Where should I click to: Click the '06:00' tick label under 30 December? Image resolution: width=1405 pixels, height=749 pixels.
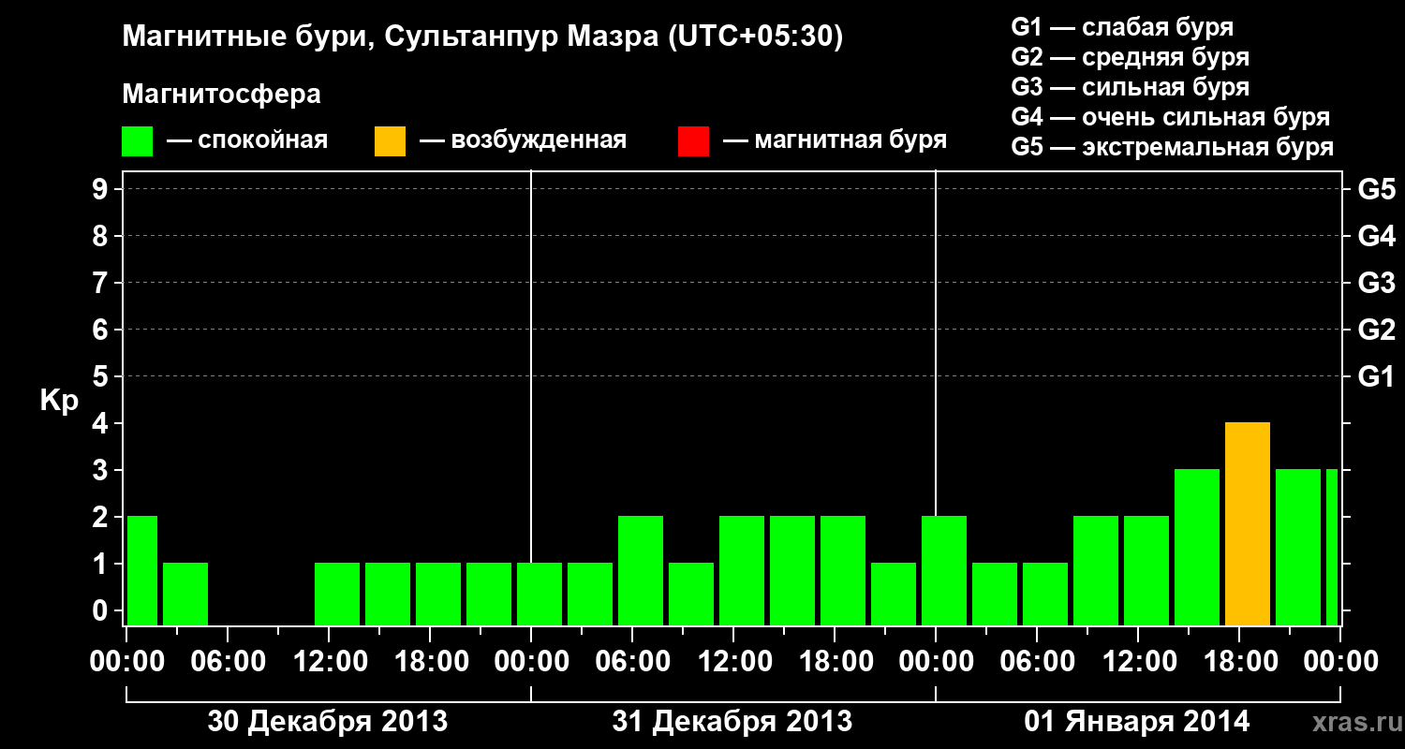click(228, 661)
